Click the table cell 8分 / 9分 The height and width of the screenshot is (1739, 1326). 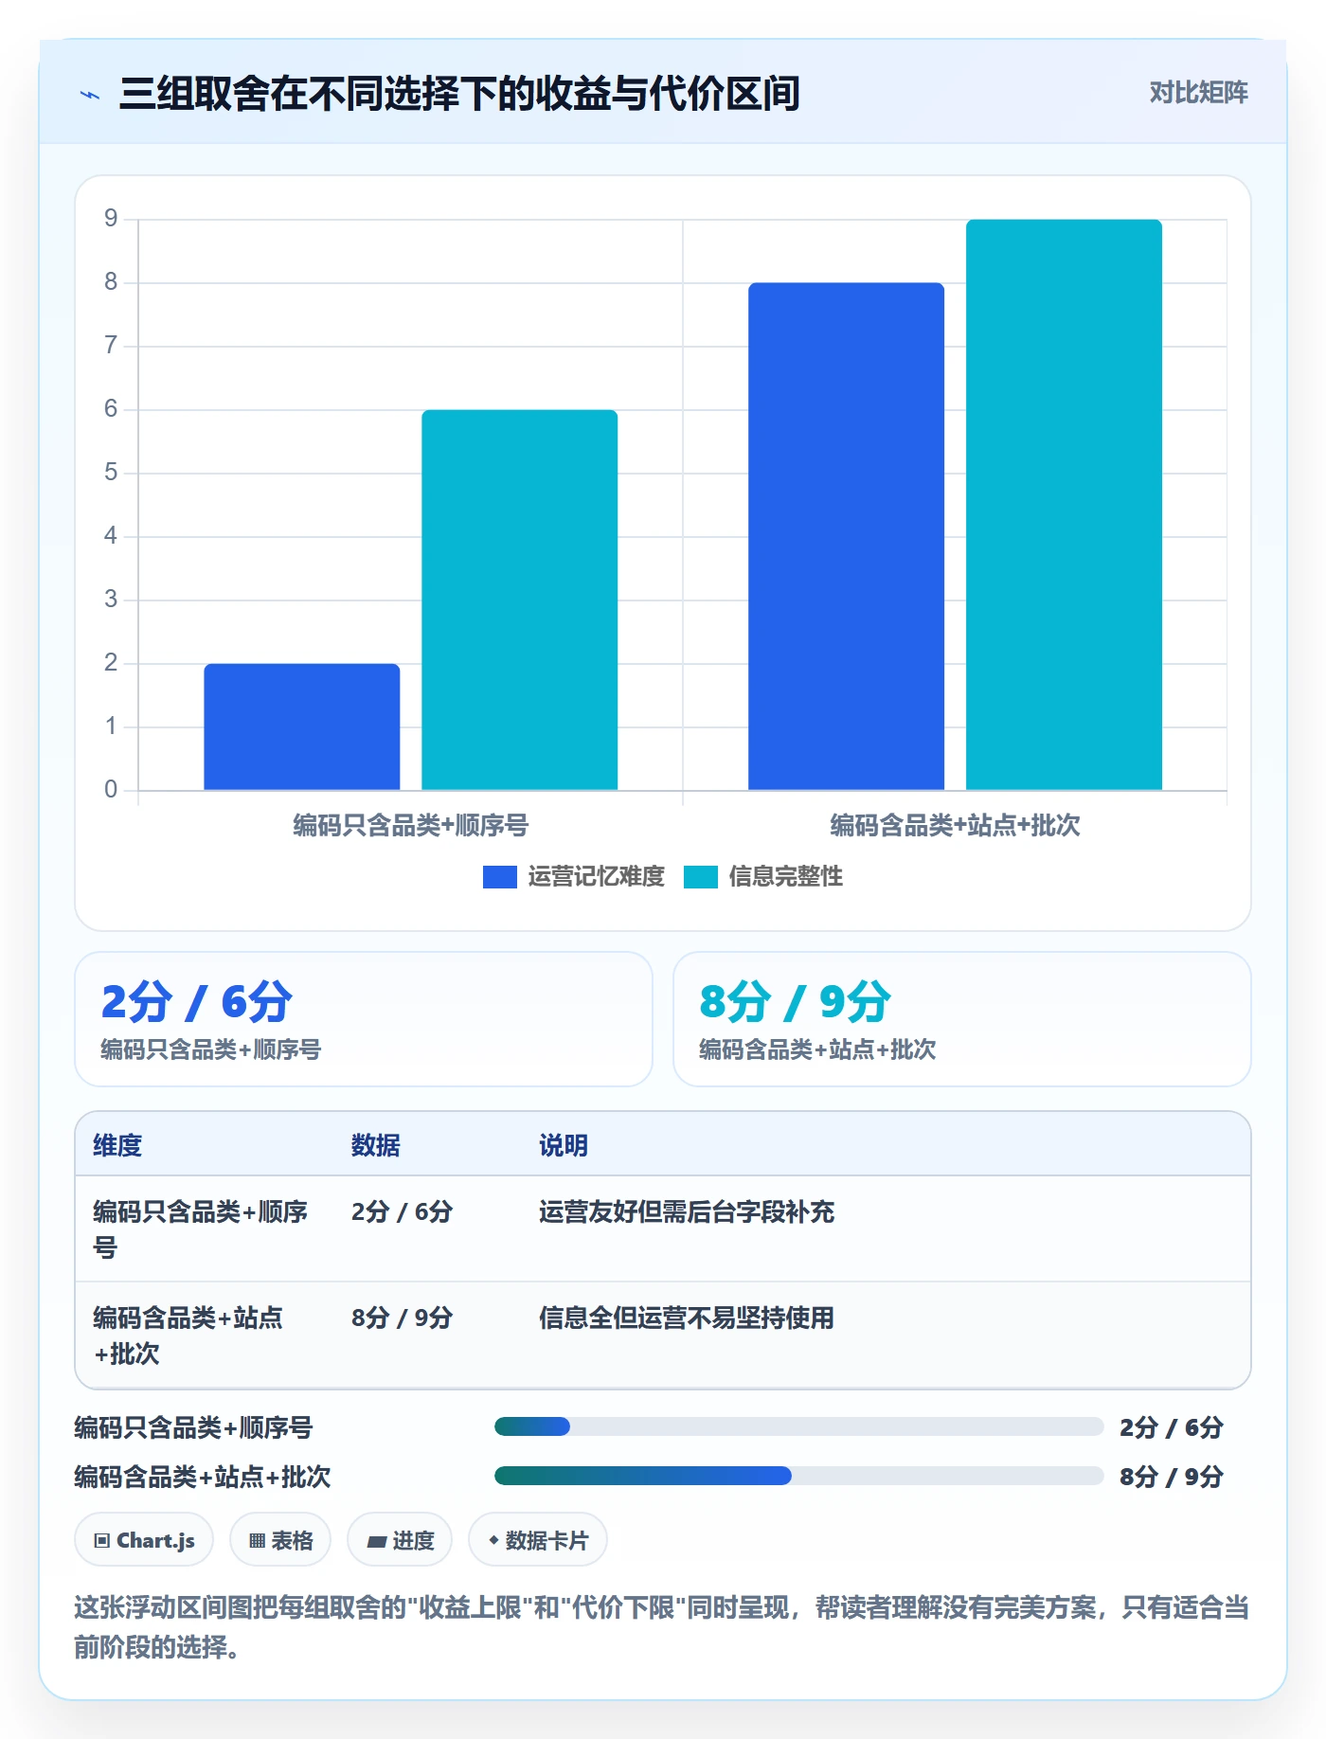(403, 1318)
